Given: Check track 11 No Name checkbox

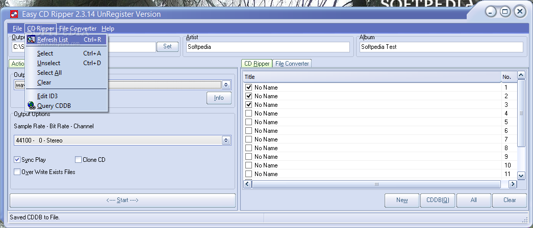Looking at the screenshot, I should coord(249,174).
